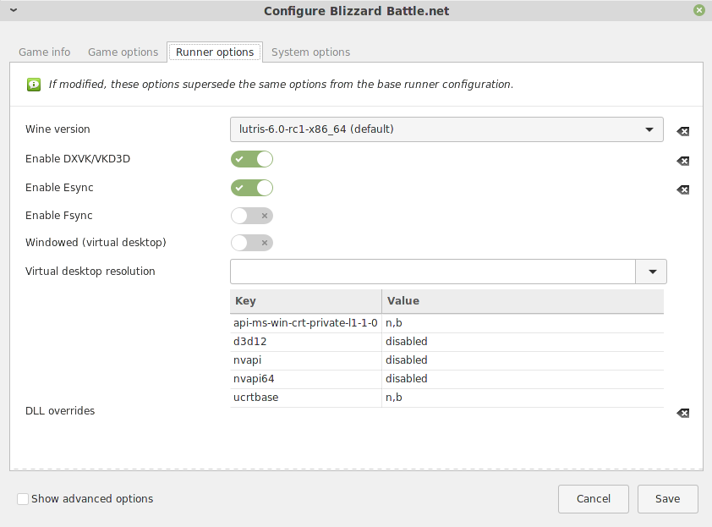Expand Virtual desktop resolution dropdown arrow

pyautogui.click(x=652, y=272)
